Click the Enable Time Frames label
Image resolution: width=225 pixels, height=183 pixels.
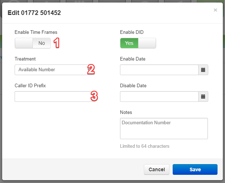click(36, 32)
